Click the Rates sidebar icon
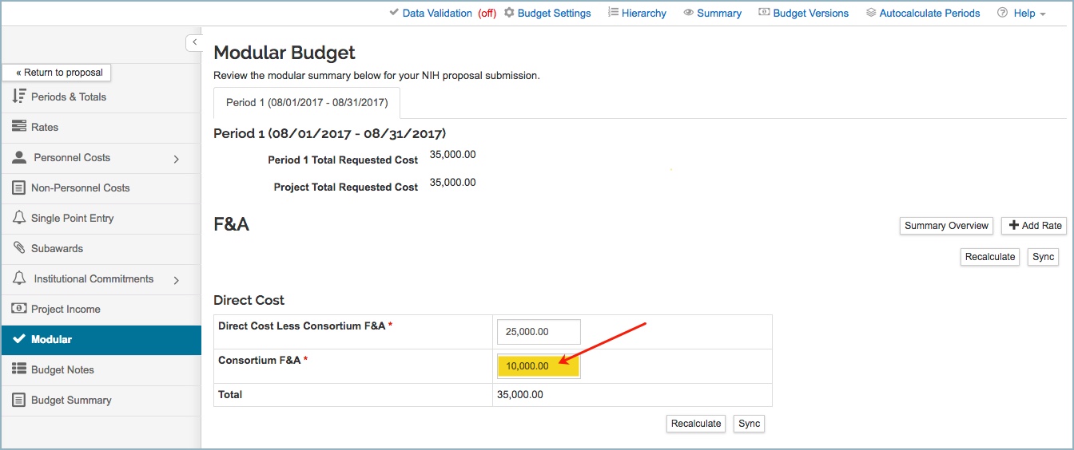 tap(19, 127)
